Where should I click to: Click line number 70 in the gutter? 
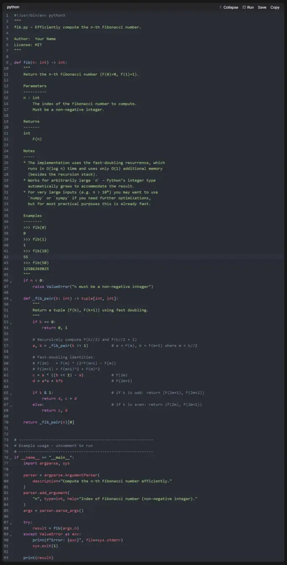coord(6,422)
